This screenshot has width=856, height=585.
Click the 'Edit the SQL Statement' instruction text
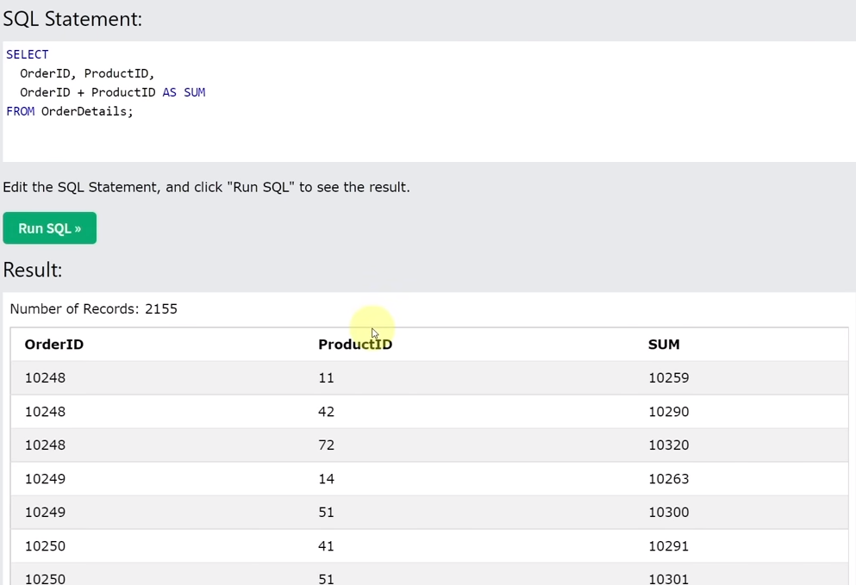(x=206, y=187)
